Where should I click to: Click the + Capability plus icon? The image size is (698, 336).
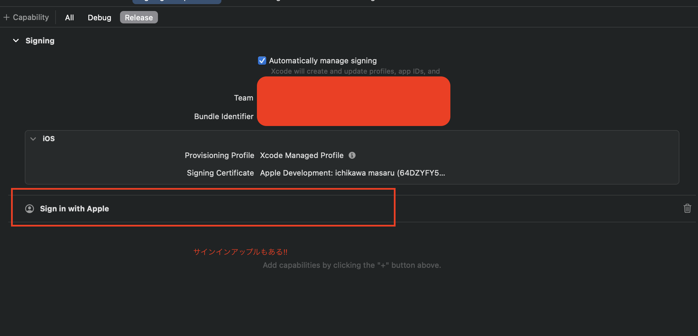7,17
